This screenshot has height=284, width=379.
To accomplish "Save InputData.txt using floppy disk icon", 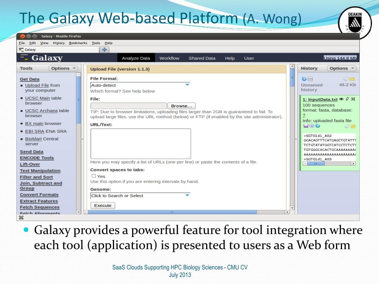I will (306, 126).
